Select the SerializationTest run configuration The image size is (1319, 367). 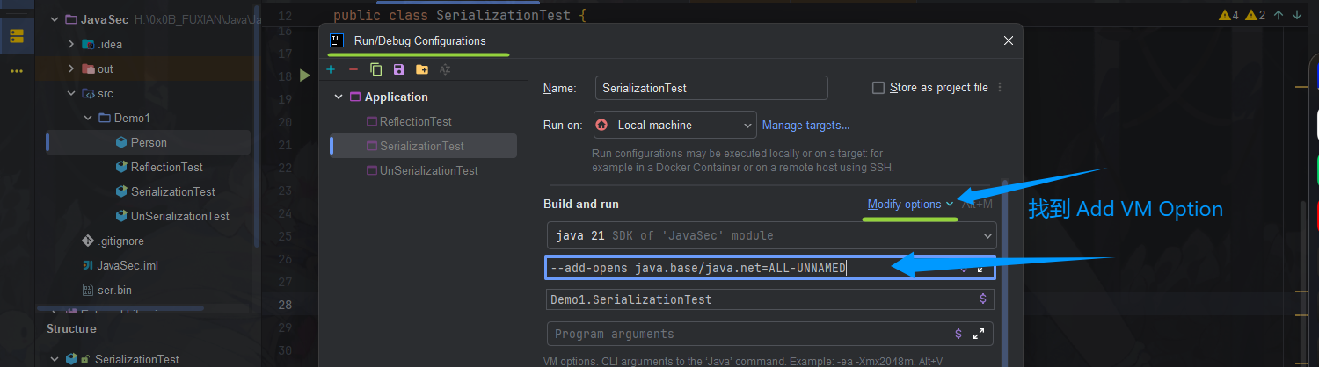421,146
